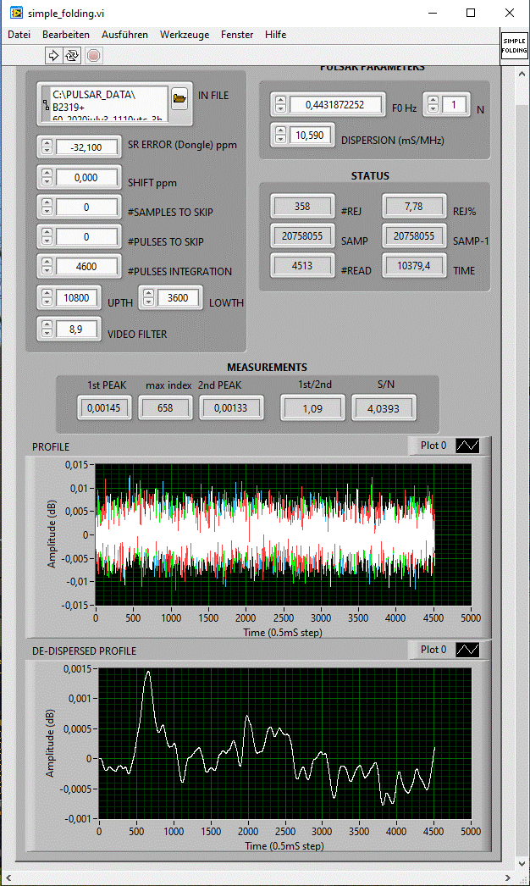Click max index indicator 658

point(166,407)
